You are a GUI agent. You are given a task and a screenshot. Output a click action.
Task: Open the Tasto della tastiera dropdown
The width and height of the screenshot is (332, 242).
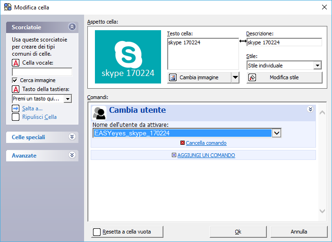point(68,99)
